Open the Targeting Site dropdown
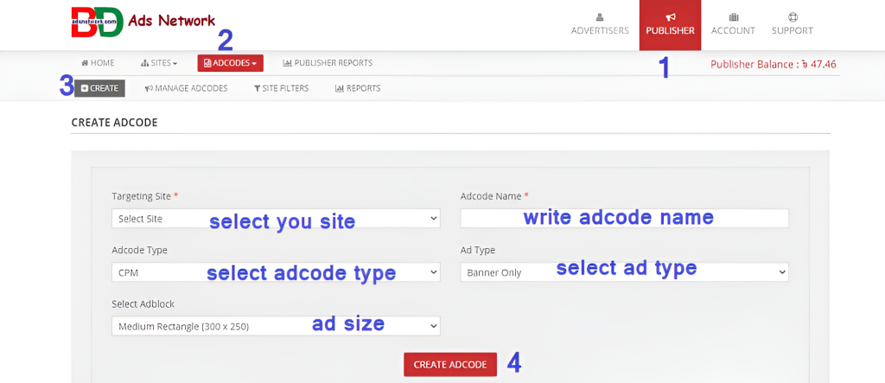The width and height of the screenshot is (885, 383). point(276,219)
